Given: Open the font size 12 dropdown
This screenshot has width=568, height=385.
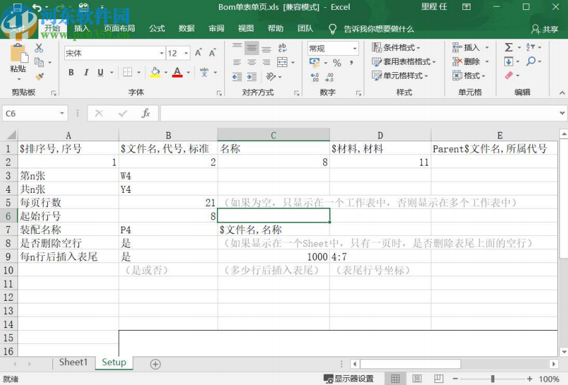Looking at the screenshot, I should coord(186,53).
